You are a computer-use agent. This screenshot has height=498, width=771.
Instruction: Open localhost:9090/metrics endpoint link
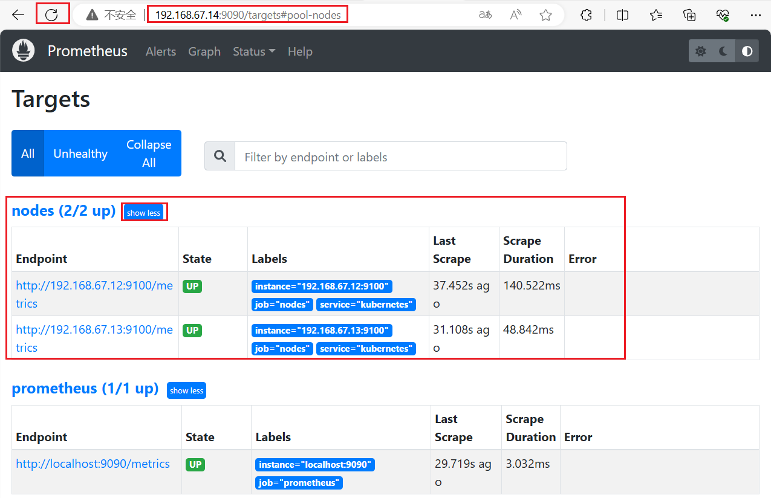[93, 464]
